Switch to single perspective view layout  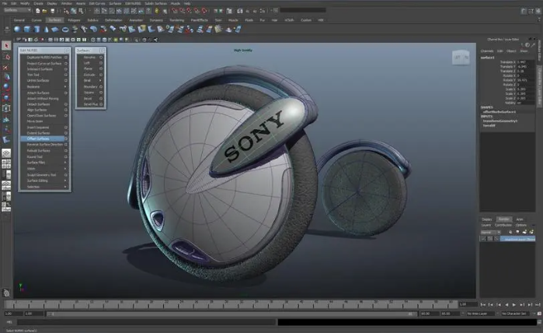(x=6, y=153)
